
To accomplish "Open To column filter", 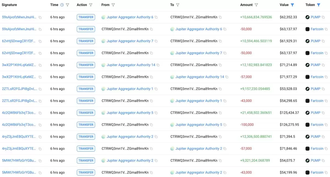I will click(x=178, y=5).
